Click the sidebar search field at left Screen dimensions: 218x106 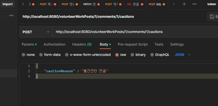pos(3,15)
